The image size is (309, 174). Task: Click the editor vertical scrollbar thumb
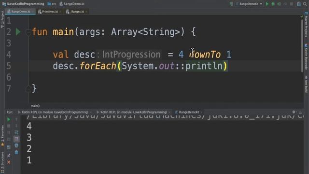[x=302, y=45]
